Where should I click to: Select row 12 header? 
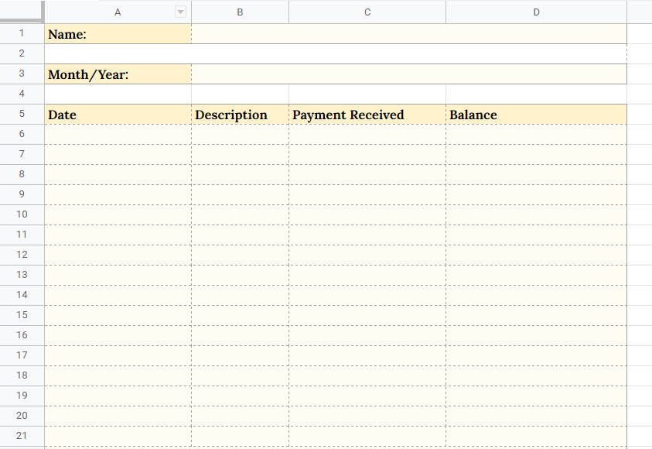[x=22, y=255]
